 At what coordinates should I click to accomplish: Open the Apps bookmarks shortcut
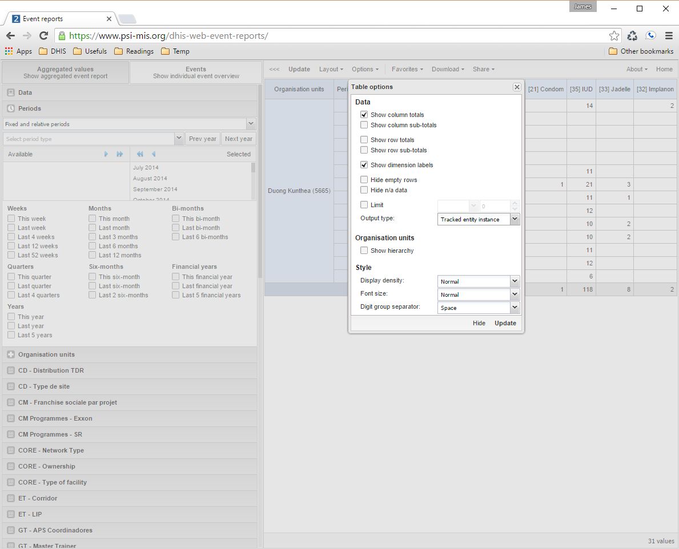pyautogui.click(x=18, y=51)
